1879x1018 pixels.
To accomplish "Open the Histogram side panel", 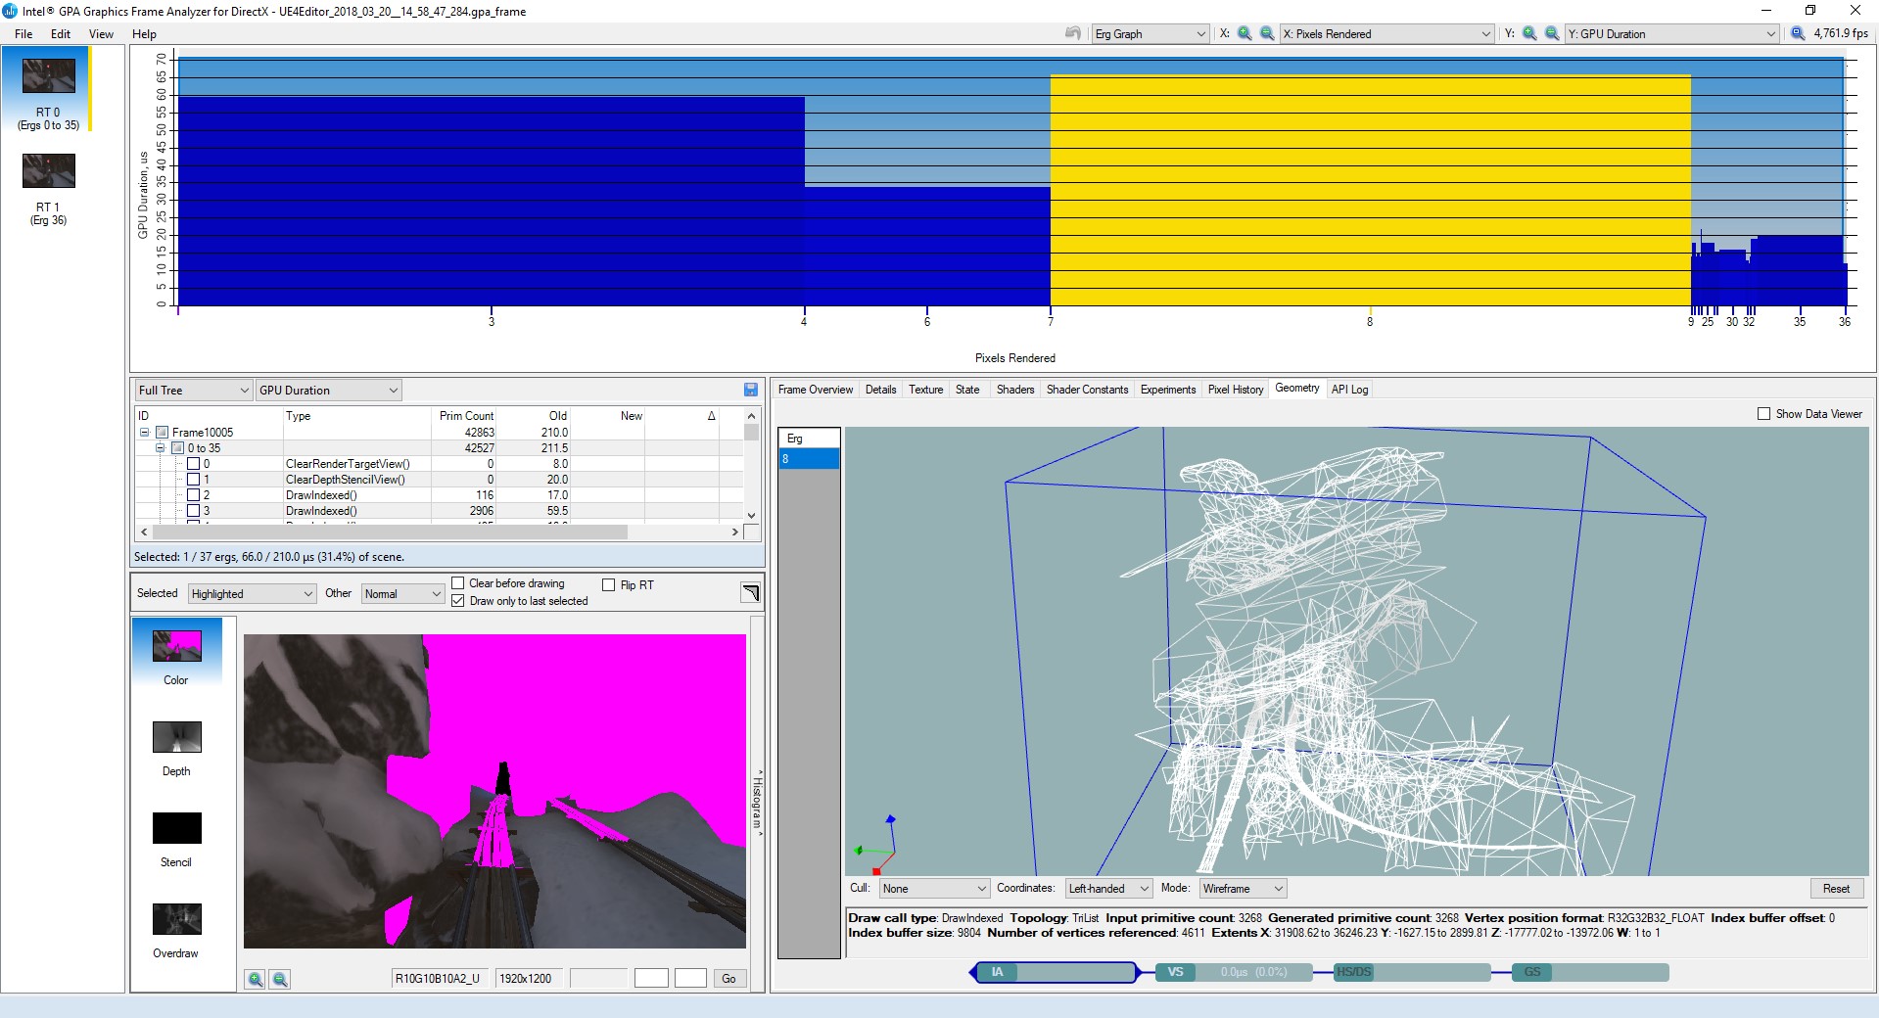I will click(757, 802).
